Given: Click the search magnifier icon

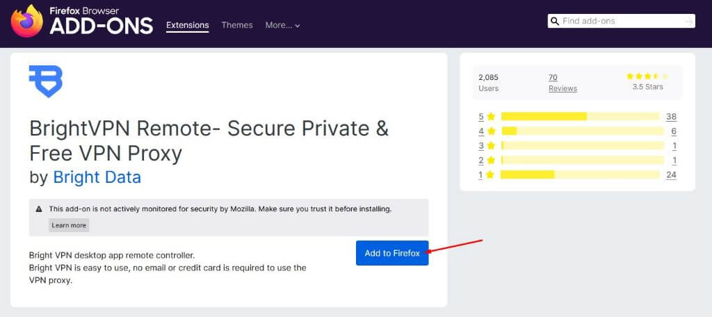Looking at the screenshot, I should click(x=555, y=22).
